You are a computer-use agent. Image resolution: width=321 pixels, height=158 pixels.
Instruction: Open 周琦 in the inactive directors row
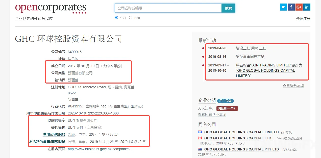[72, 142]
